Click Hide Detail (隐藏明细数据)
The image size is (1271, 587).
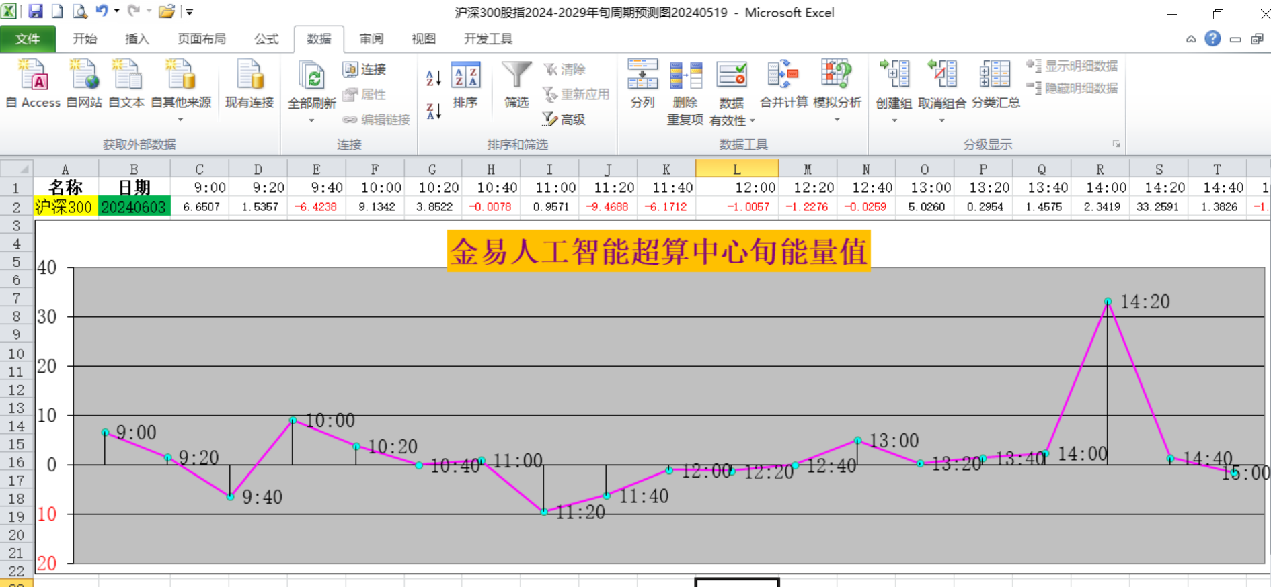click(x=1072, y=88)
